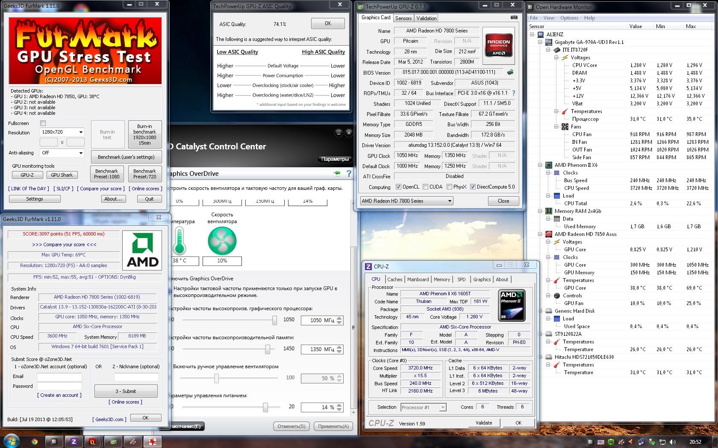Viewport: 718px width, 448px height.
Task: Open the CPU-Z Processor #1 selection dropdown
Action: coord(424,407)
